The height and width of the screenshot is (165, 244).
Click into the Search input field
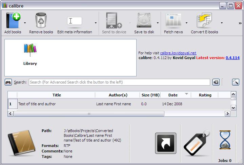119,82
